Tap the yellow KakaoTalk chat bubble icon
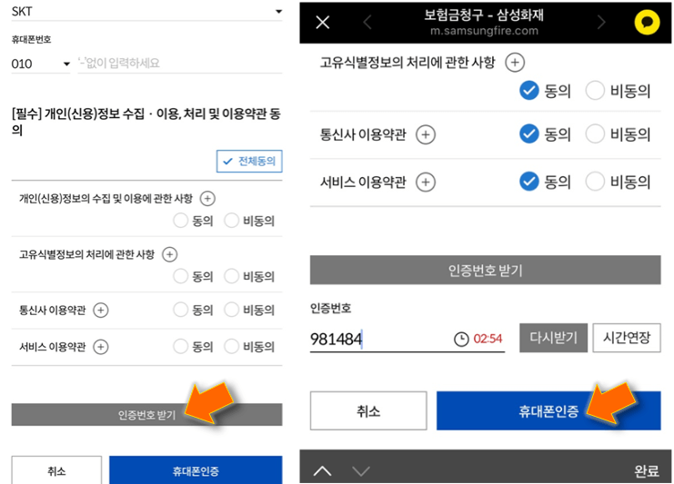Viewport: 674px width, 484px height. 647,22
